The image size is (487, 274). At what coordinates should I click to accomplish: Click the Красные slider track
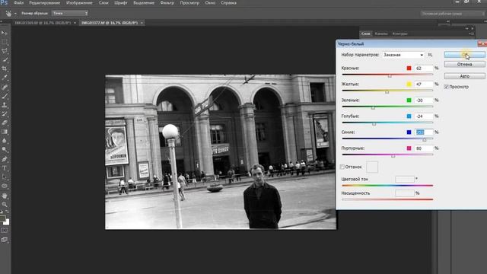click(387, 75)
